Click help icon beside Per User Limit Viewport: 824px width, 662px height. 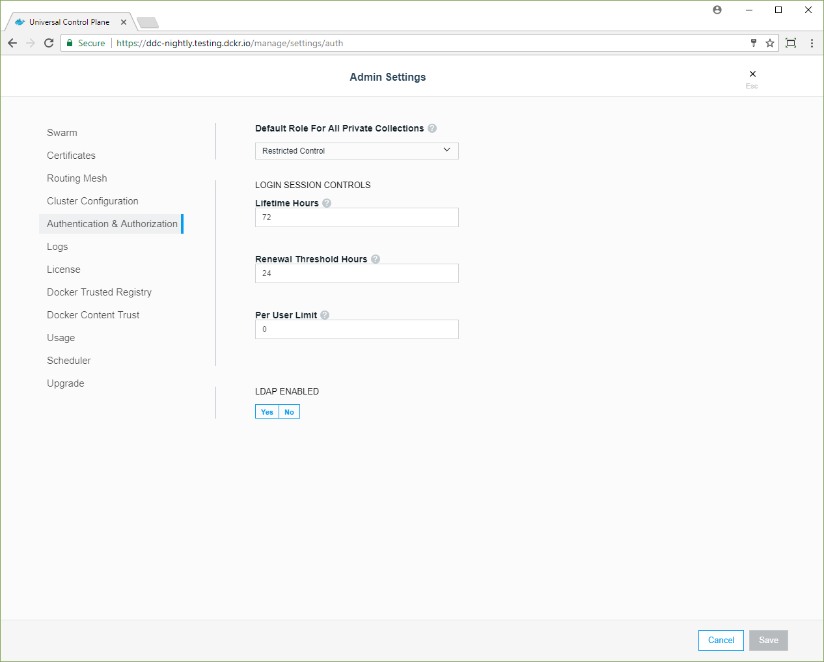(x=325, y=315)
